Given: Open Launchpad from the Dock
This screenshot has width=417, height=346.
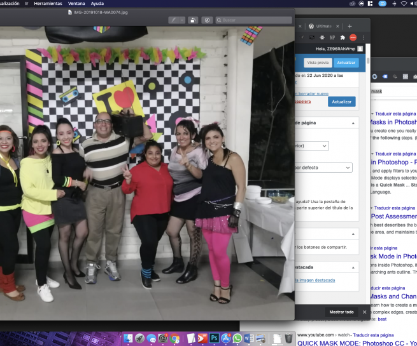Looking at the screenshot, I should pos(139,338).
